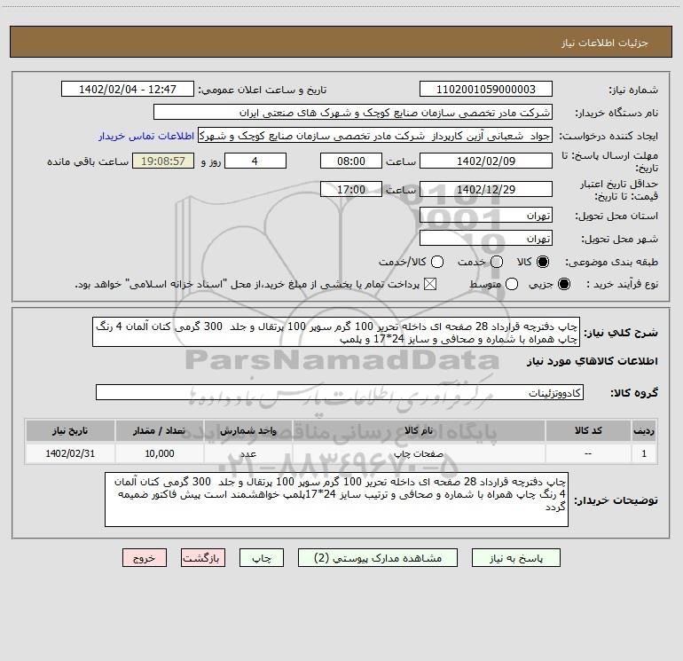Click the delivery province field تهران
The height and width of the screenshot is (661, 683).
(486, 216)
